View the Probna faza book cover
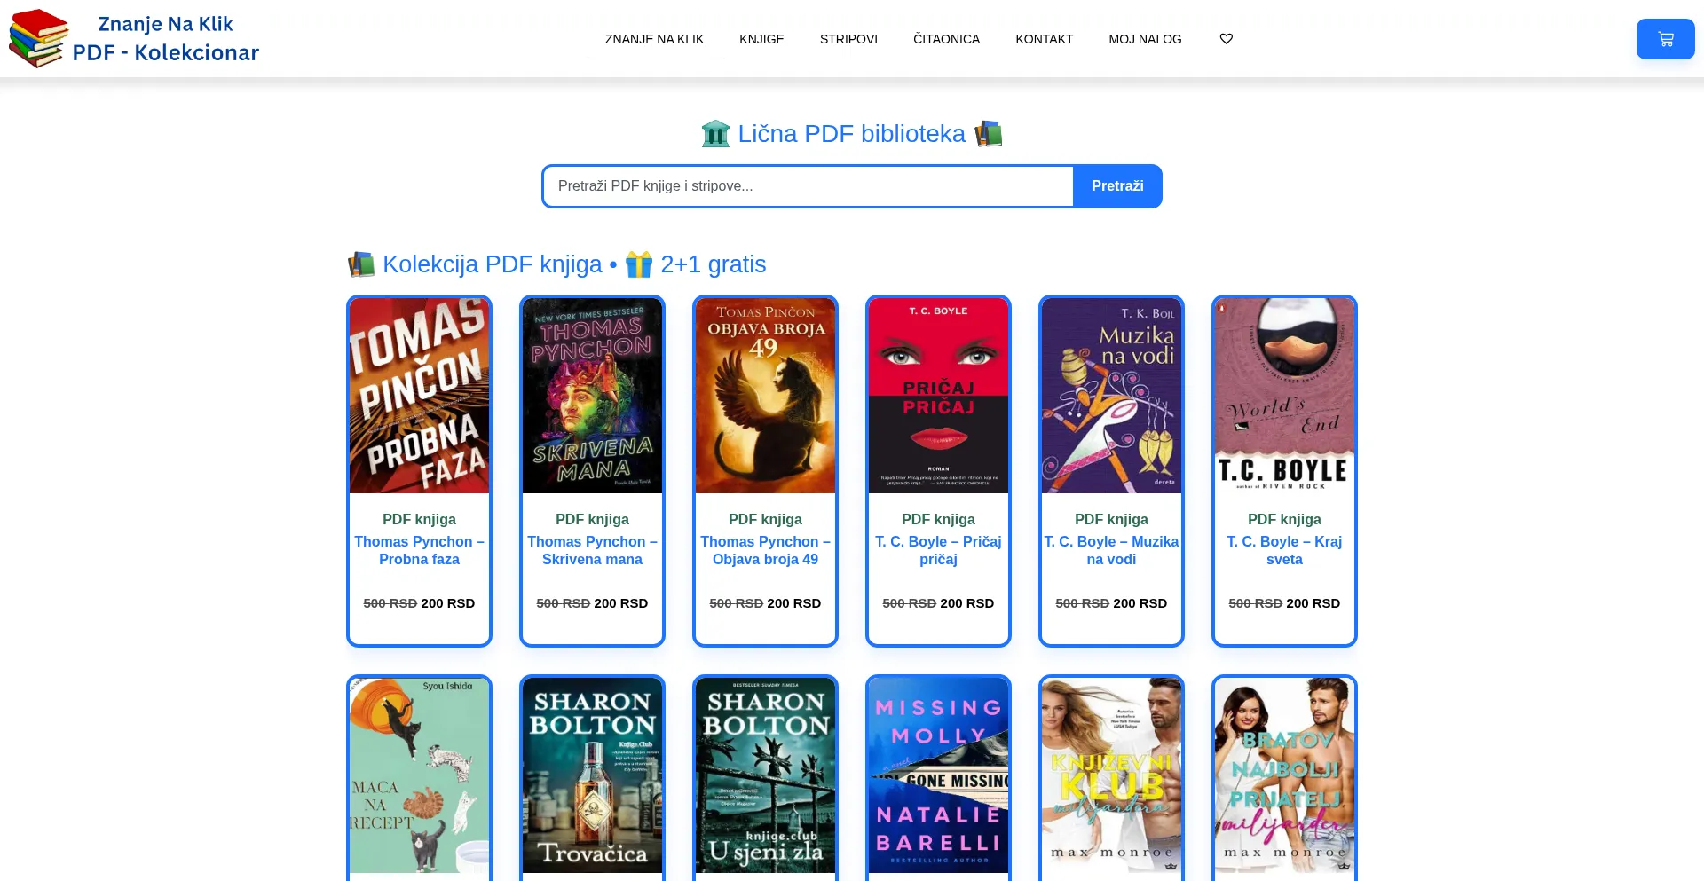1704x881 pixels. point(419,396)
